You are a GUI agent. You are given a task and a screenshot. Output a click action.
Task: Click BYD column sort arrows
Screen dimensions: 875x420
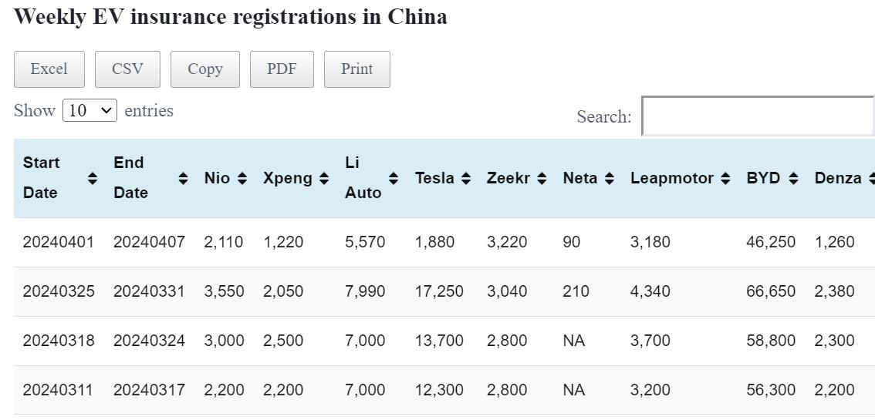(x=793, y=178)
